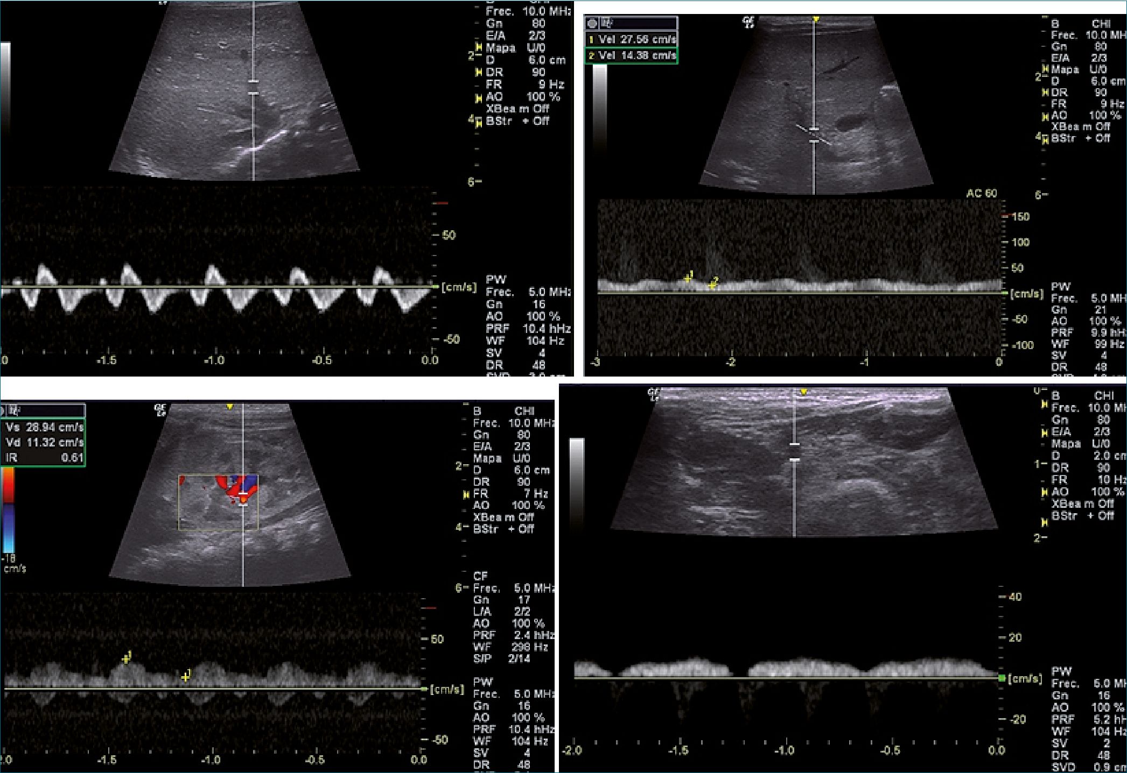The image size is (1127, 773).
Task: Click the color Doppler velocity scale bar
Action: pos(9,510)
